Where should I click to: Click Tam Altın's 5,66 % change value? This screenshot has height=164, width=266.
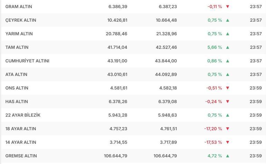(215, 47)
